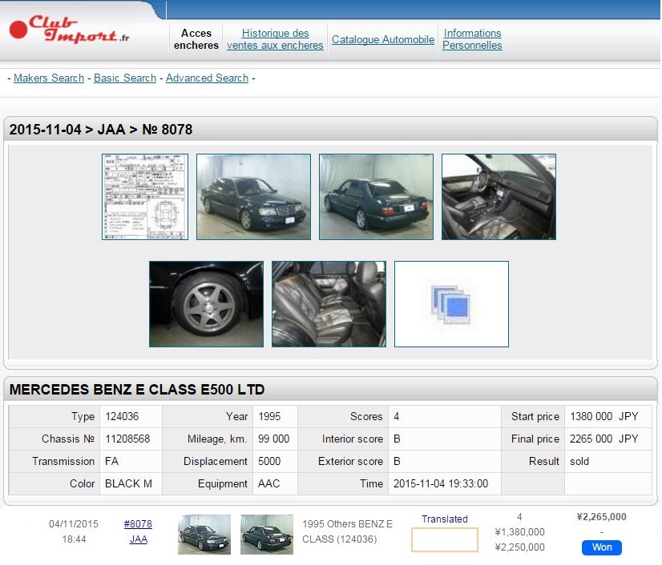662x565 pixels.
Task: Open the image gallery placeholder icon
Action: [x=451, y=304]
